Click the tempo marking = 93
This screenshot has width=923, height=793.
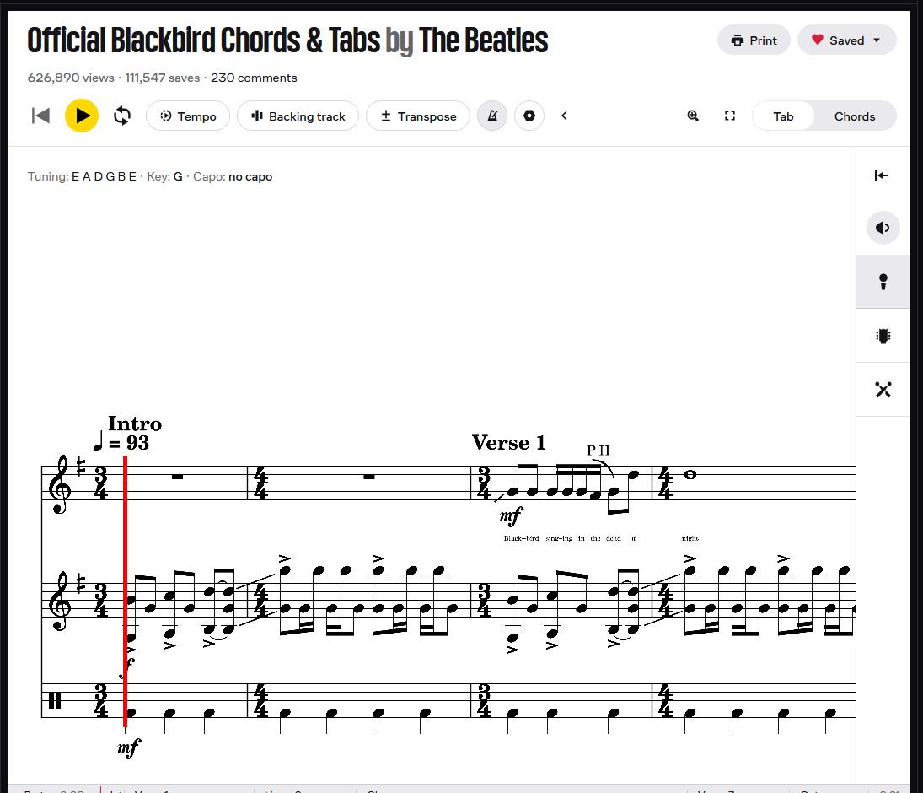pyautogui.click(x=122, y=442)
